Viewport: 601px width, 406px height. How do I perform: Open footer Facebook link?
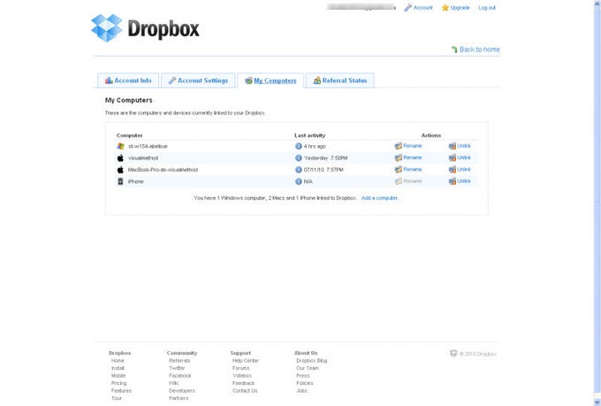coord(179,376)
